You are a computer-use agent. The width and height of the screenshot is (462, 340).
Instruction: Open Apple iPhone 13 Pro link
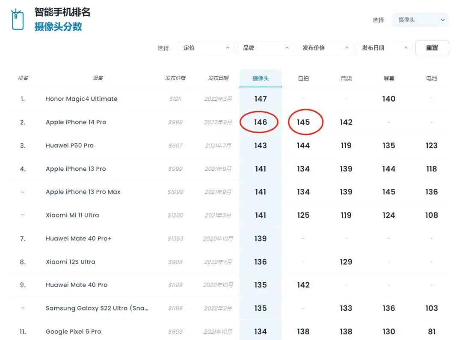point(76,169)
